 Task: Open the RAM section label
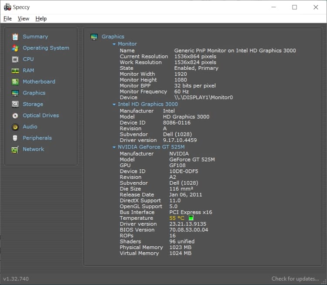[28, 71]
